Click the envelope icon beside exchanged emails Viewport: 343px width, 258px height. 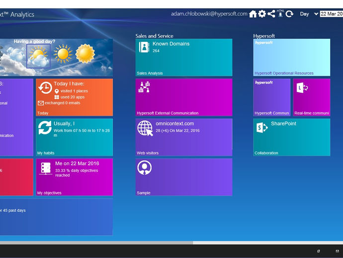click(40, 103)
